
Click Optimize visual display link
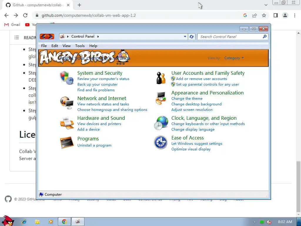pyautogui.click(x=191, y=149)
